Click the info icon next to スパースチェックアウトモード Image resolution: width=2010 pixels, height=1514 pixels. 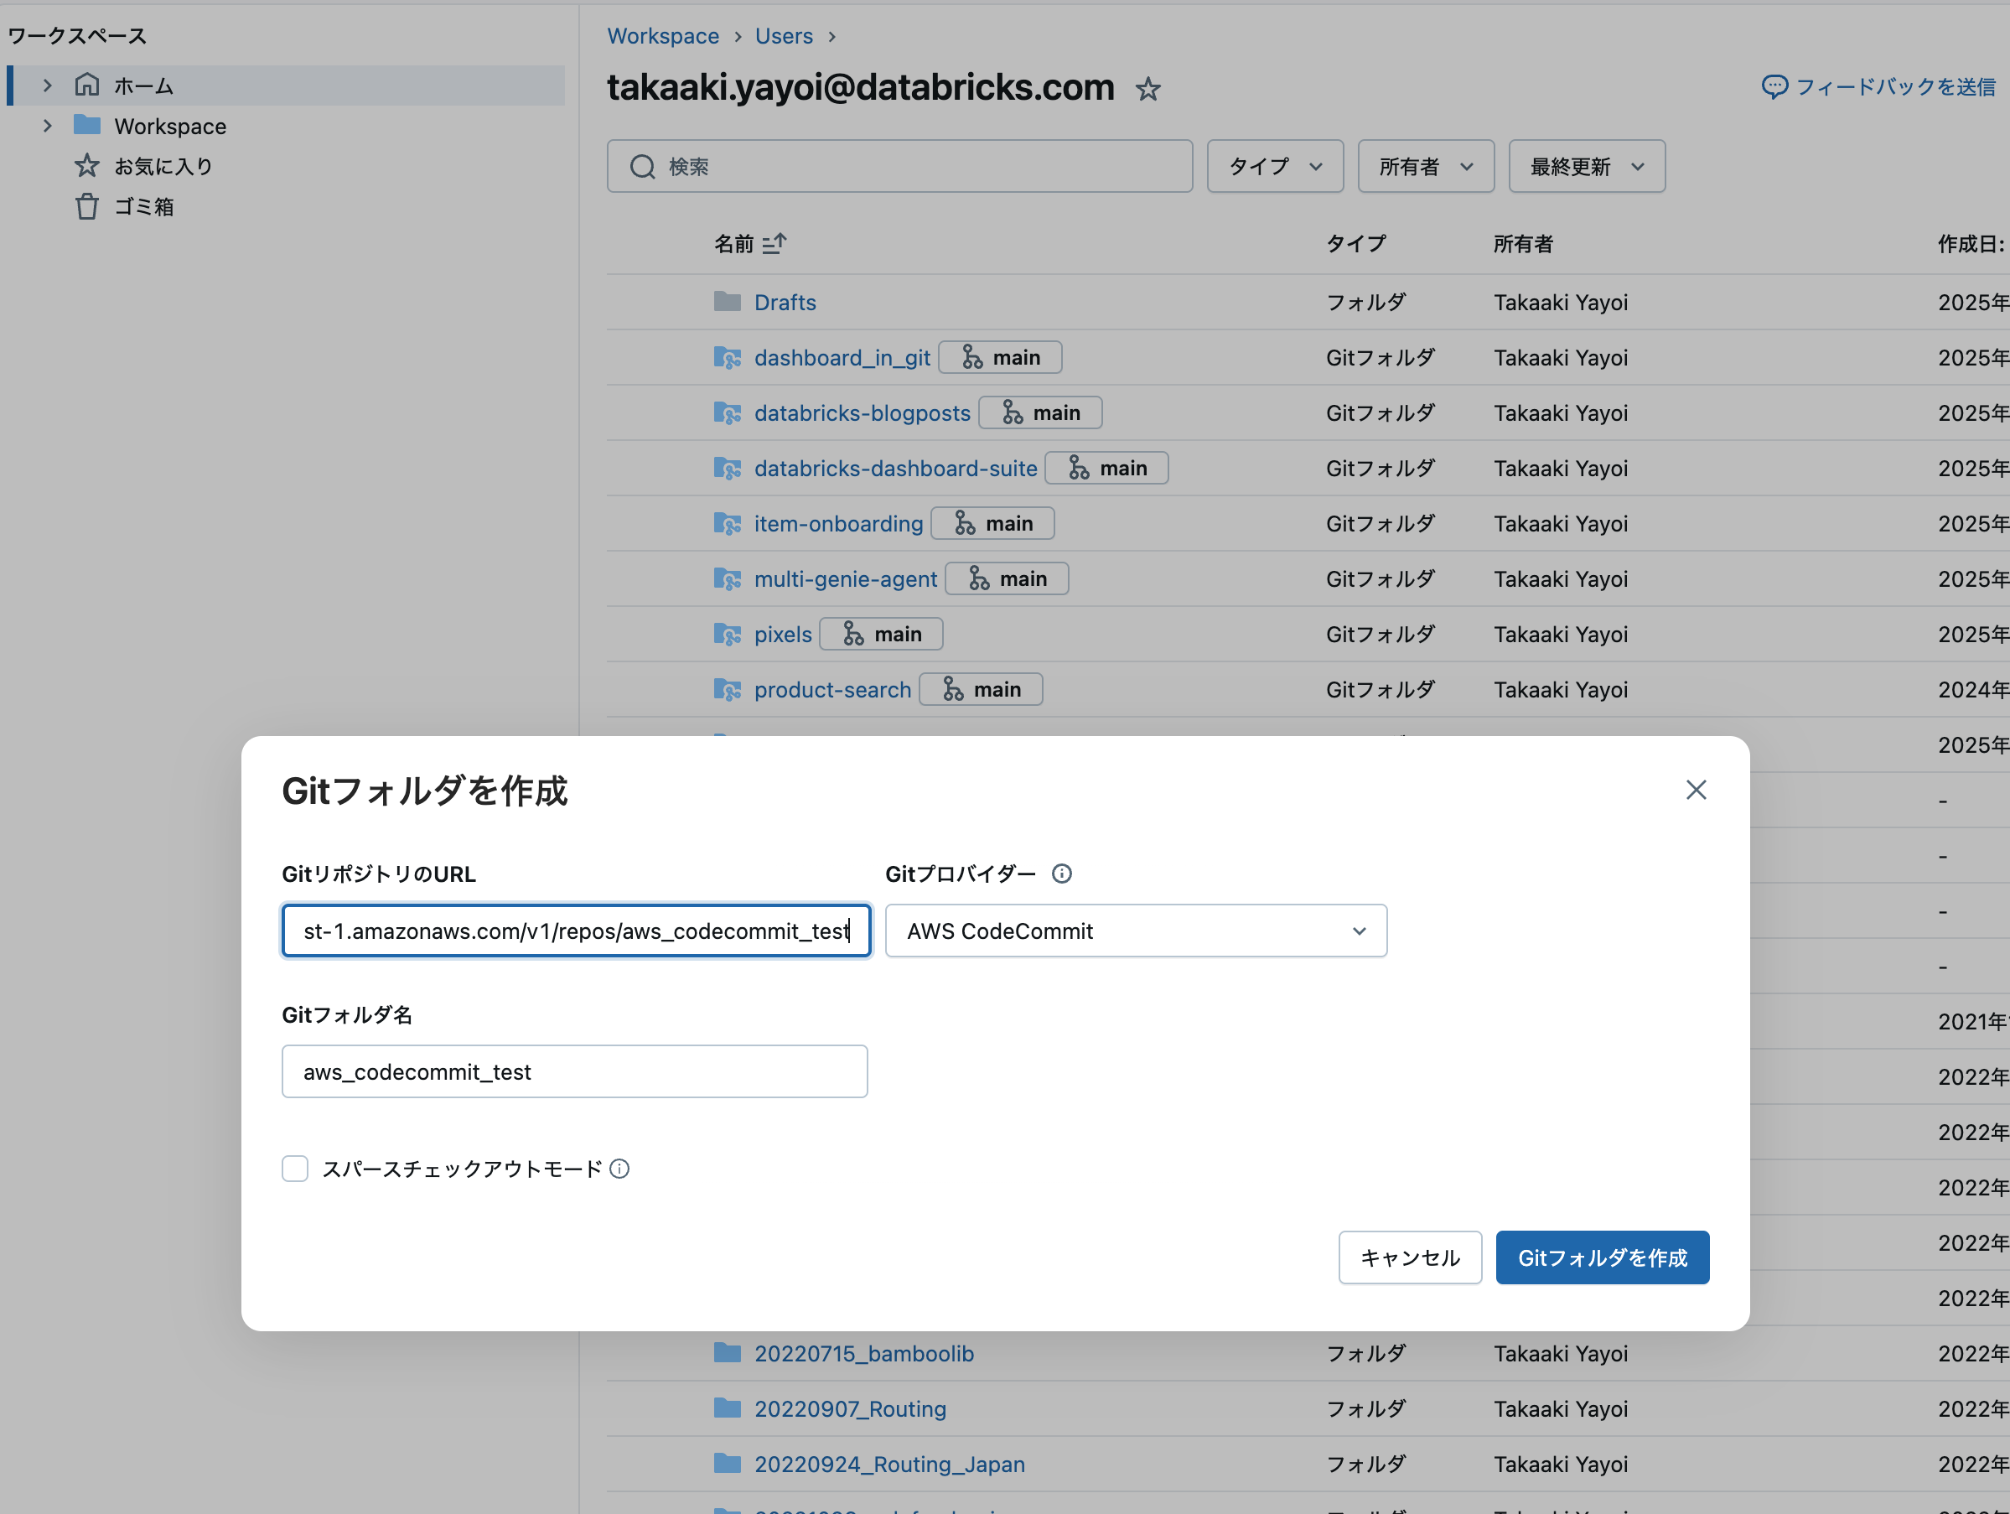(x=619, y=1169)
